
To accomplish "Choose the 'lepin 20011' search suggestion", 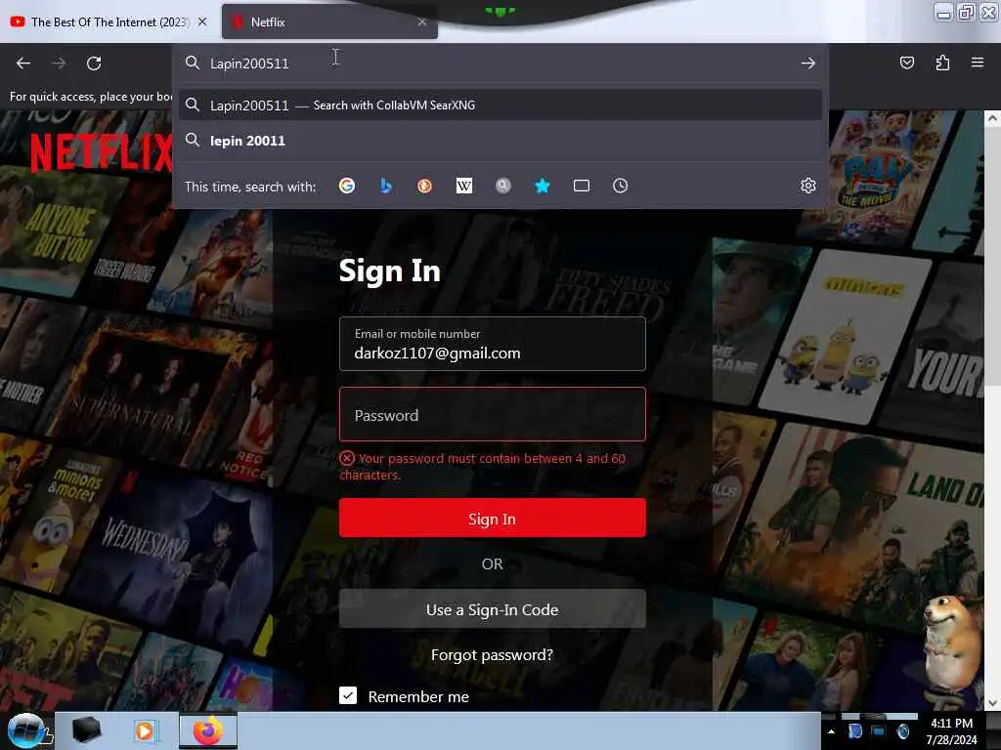I will (500, 141).
